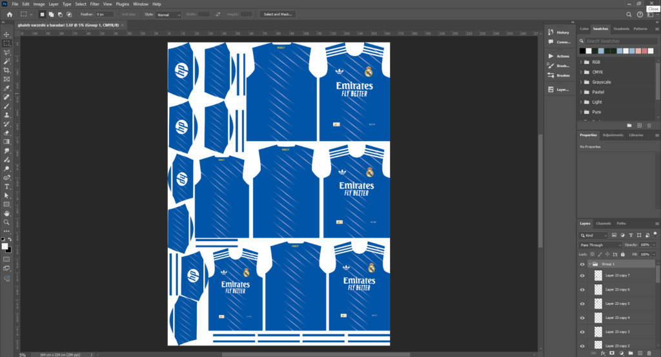Select the Frame tool
This screenshot has height=357, width=661.
6,79
